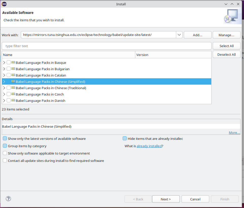This screenshot has height=208, width=244.
Task: Expand Babel Language Packs in Bulgarian
Action: pos(4,69)
